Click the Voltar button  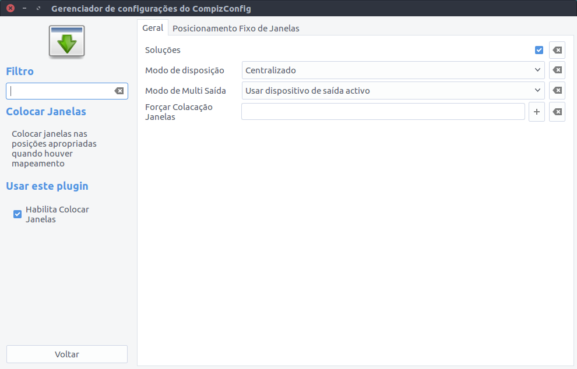pyautogui.click(x=67, y=354)
